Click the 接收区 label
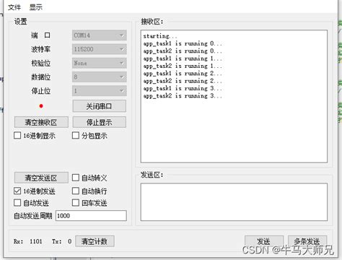 point(152,22)
